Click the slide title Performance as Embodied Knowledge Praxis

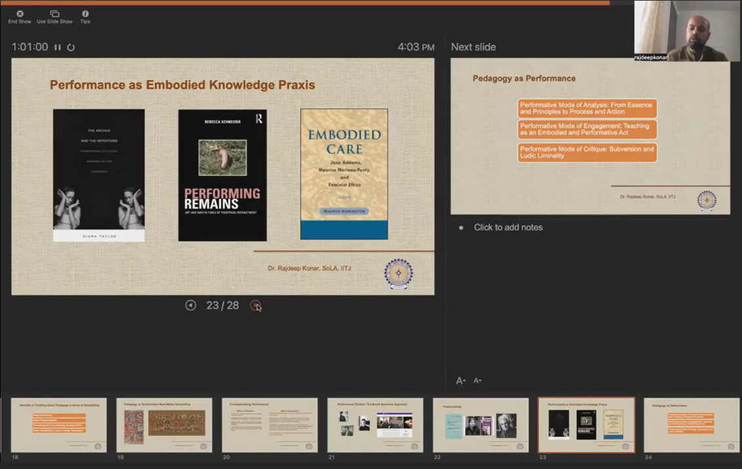click(182, 84)
